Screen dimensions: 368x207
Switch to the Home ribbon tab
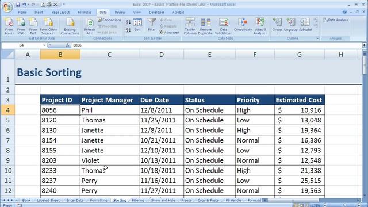(x=22, y=13)
